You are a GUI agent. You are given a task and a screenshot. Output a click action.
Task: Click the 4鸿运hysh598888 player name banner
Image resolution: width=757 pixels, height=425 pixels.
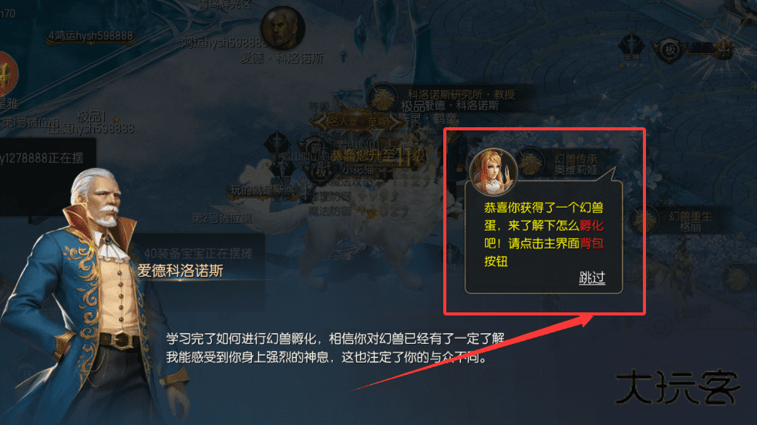pyautogui.click(x=90, y=36)
